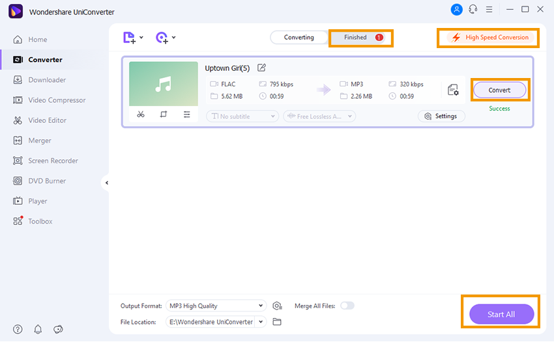
Task: Click the edit filename icon beside Uptown Girl(5)
Action: (x=261, y=68)
